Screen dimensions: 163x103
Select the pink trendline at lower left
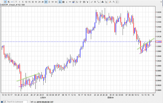(x=27, y=84)
